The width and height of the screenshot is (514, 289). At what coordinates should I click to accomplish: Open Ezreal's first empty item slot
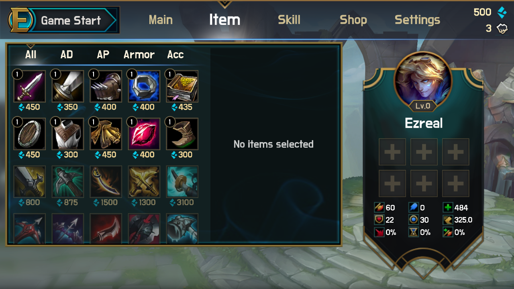[x=392, y=152]
